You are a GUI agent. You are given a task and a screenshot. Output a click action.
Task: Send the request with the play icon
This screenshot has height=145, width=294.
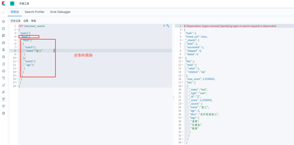click(164, 26)
